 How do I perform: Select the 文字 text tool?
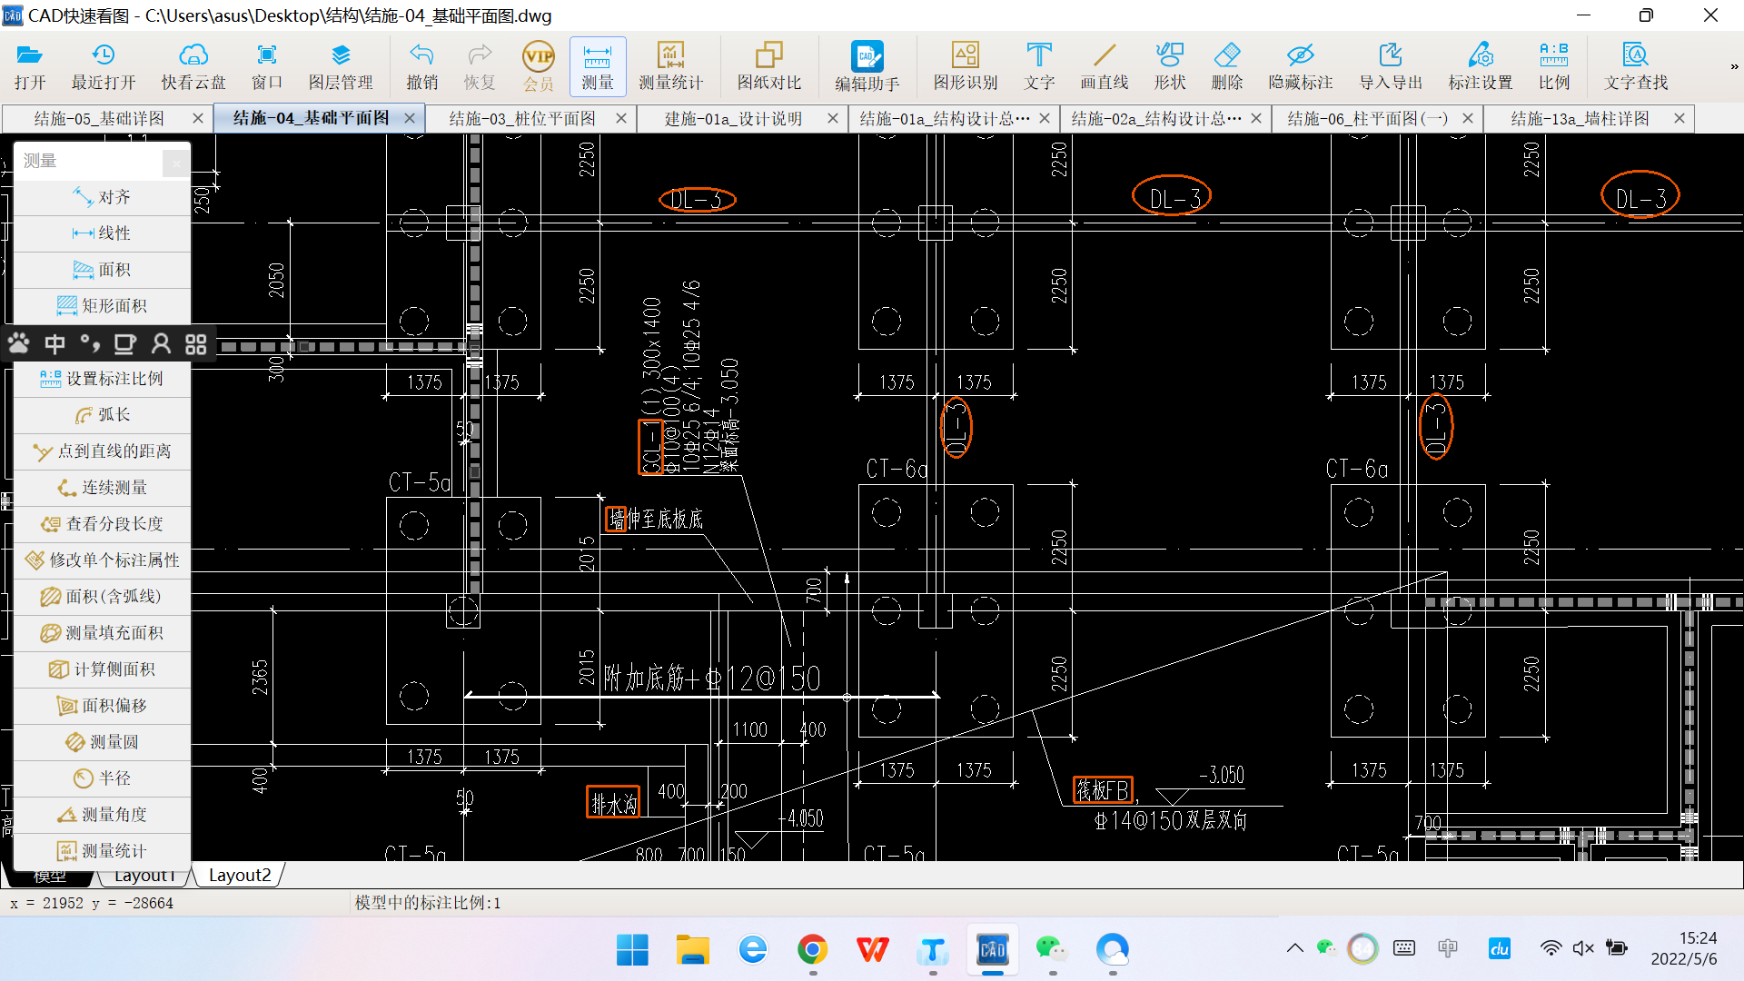[x=1039, y=67]
